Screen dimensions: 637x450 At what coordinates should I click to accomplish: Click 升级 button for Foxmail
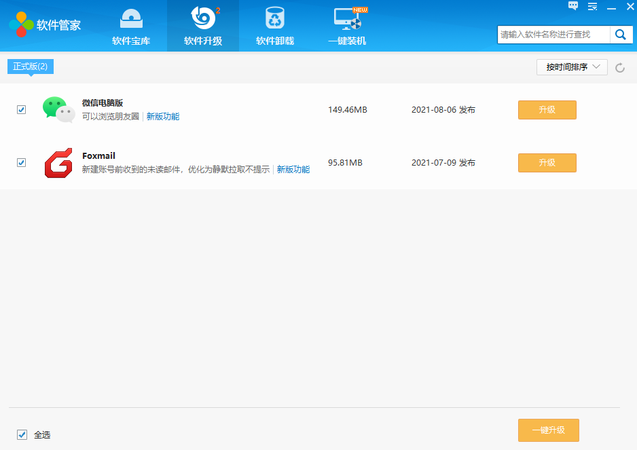547,163
